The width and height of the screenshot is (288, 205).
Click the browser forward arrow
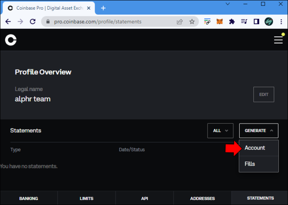point(20,22)
